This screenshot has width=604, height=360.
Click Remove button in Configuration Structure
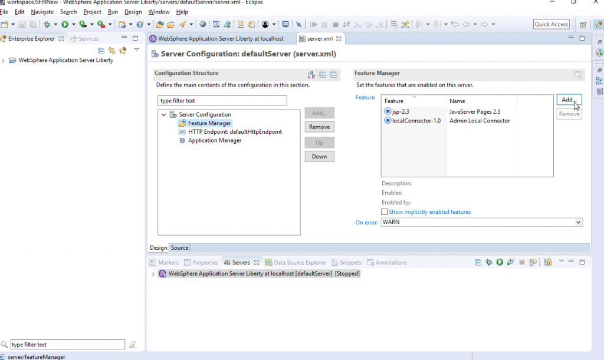(x=319, y=127)
